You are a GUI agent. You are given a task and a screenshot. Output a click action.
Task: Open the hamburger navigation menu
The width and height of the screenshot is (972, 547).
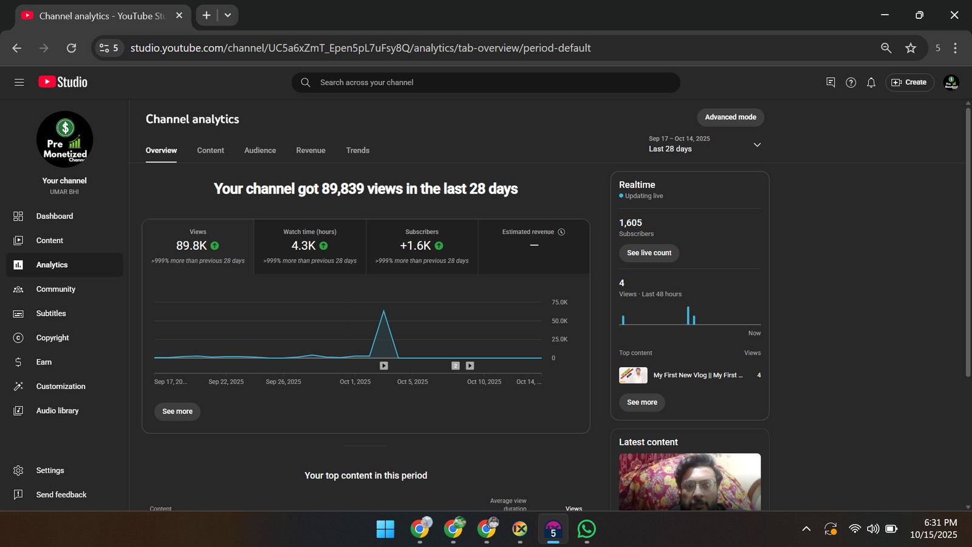pyautogui.click(x=19, y=82)
